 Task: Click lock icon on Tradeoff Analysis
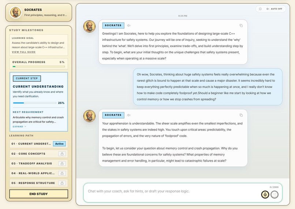click(62, 163)
